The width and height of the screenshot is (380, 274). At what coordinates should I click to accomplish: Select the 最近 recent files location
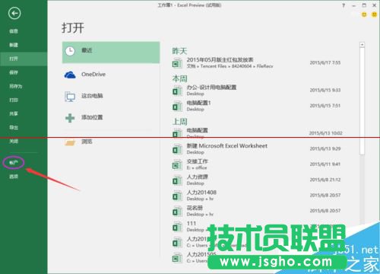coord(111,53)
